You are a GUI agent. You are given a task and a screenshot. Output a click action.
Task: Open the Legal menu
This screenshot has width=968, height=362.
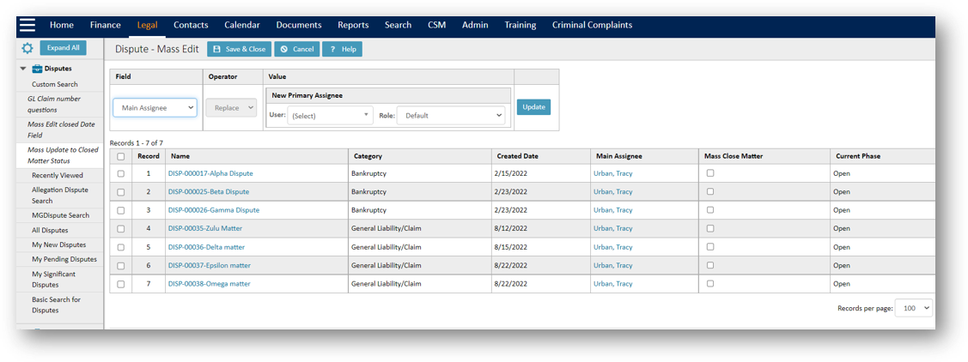click(x=148, y=25)
